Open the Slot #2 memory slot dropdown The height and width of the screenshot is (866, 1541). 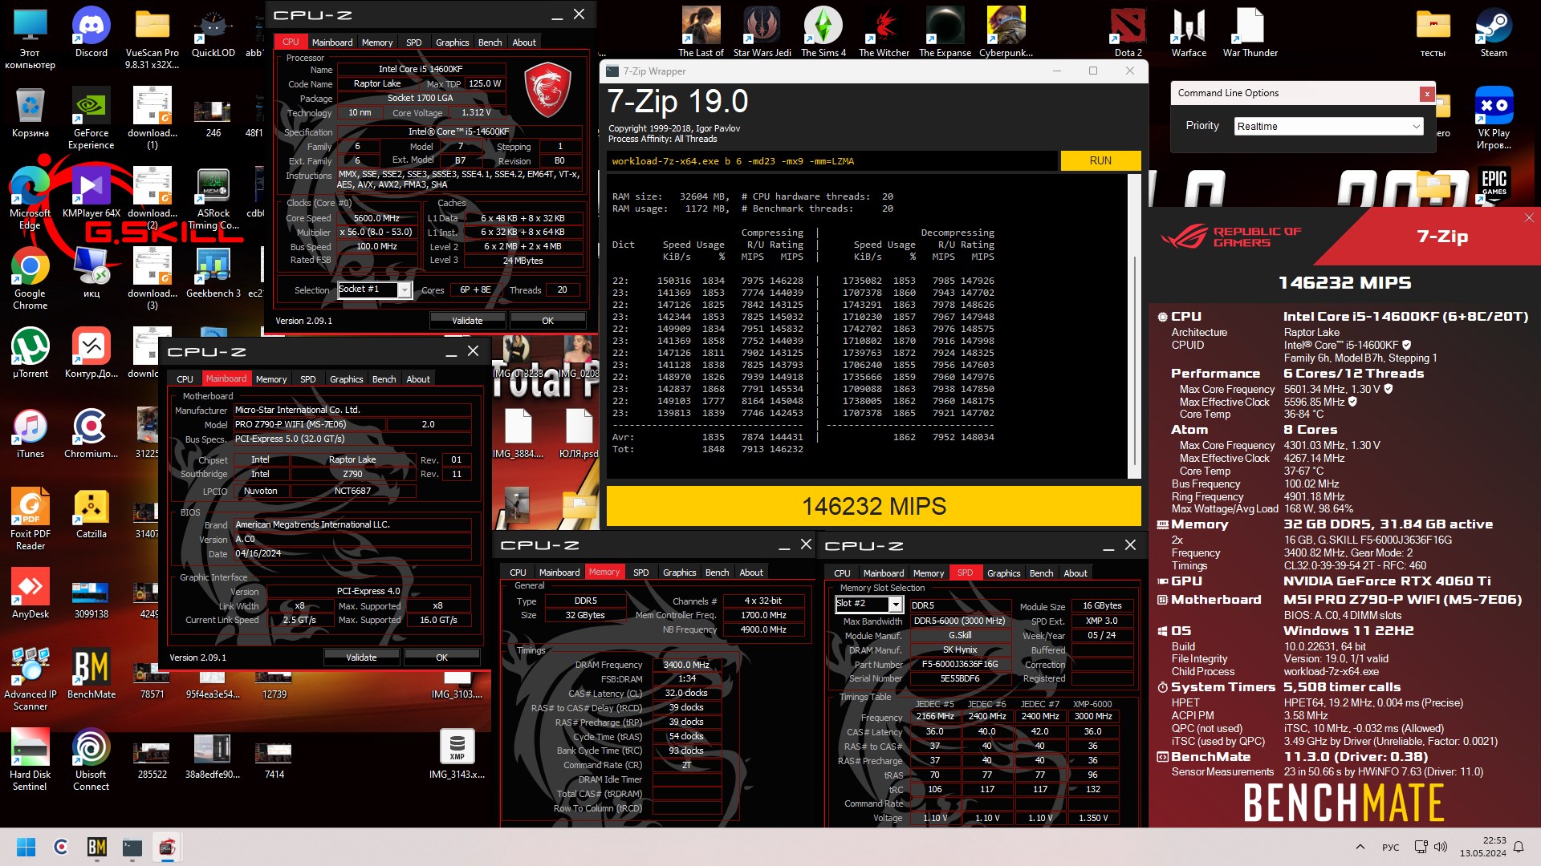[895, 604]
